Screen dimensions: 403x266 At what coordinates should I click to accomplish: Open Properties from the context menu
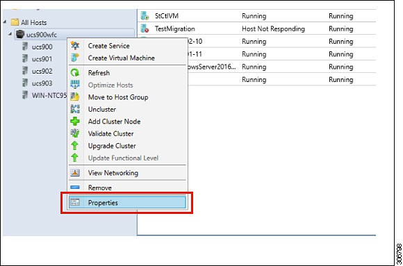pyautogui.click(x=127, y=203)
